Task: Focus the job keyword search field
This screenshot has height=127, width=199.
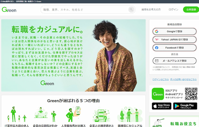Action: tap(88, 9)
